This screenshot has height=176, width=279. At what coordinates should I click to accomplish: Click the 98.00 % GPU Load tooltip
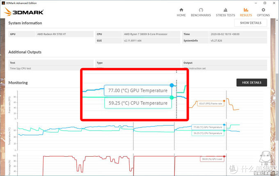[212, 159]
